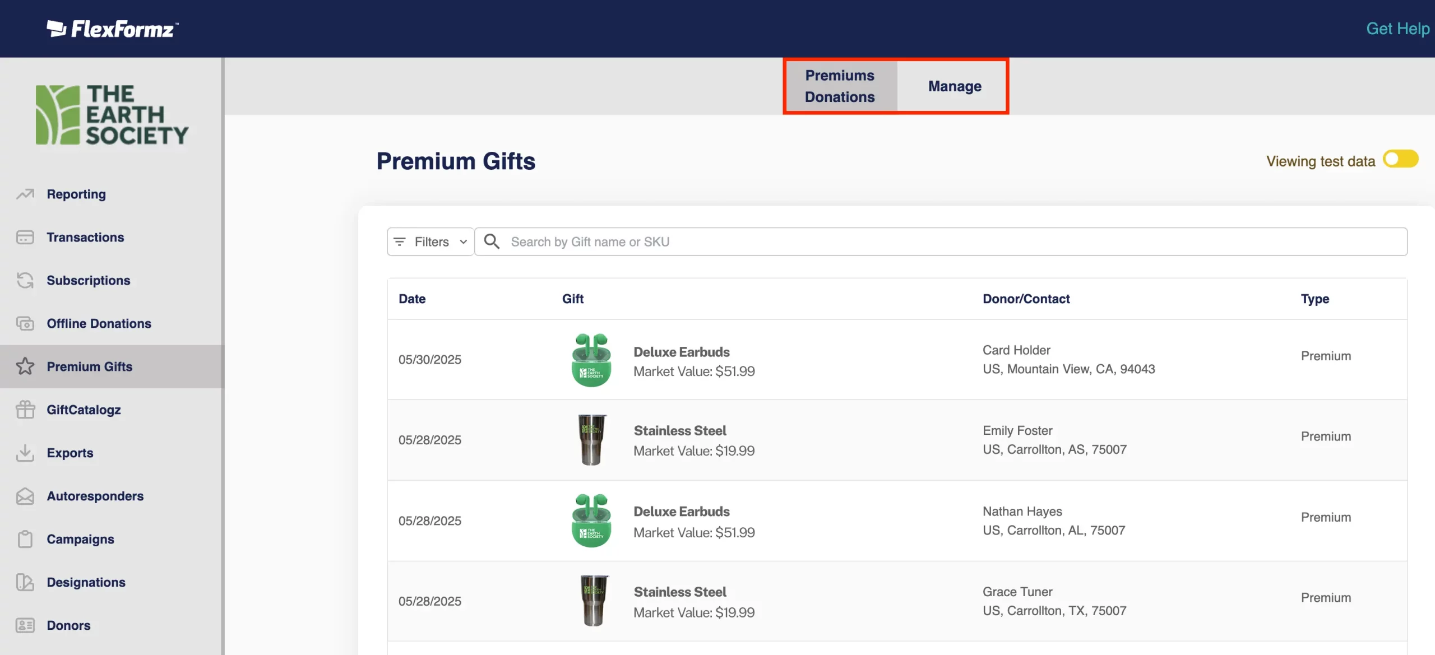Click the Campaigns clipboard icon
The height and width of the screenshot is (655, 1435).
point(25,539)
